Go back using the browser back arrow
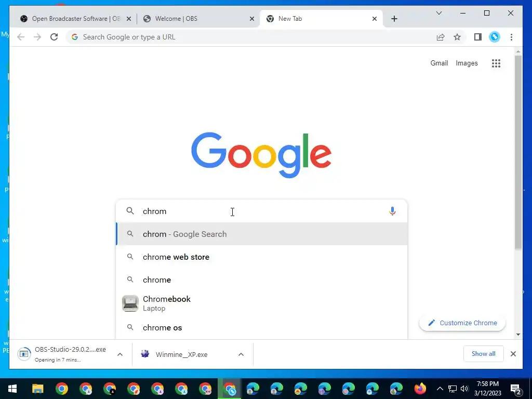 (21, 37)
